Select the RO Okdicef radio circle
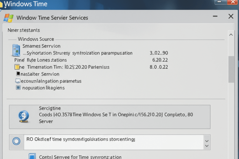This screenshot has height=159, width=239. pos(16,141)
